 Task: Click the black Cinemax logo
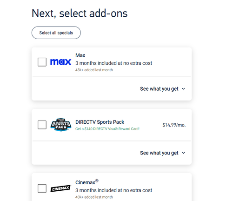(60, 188)
